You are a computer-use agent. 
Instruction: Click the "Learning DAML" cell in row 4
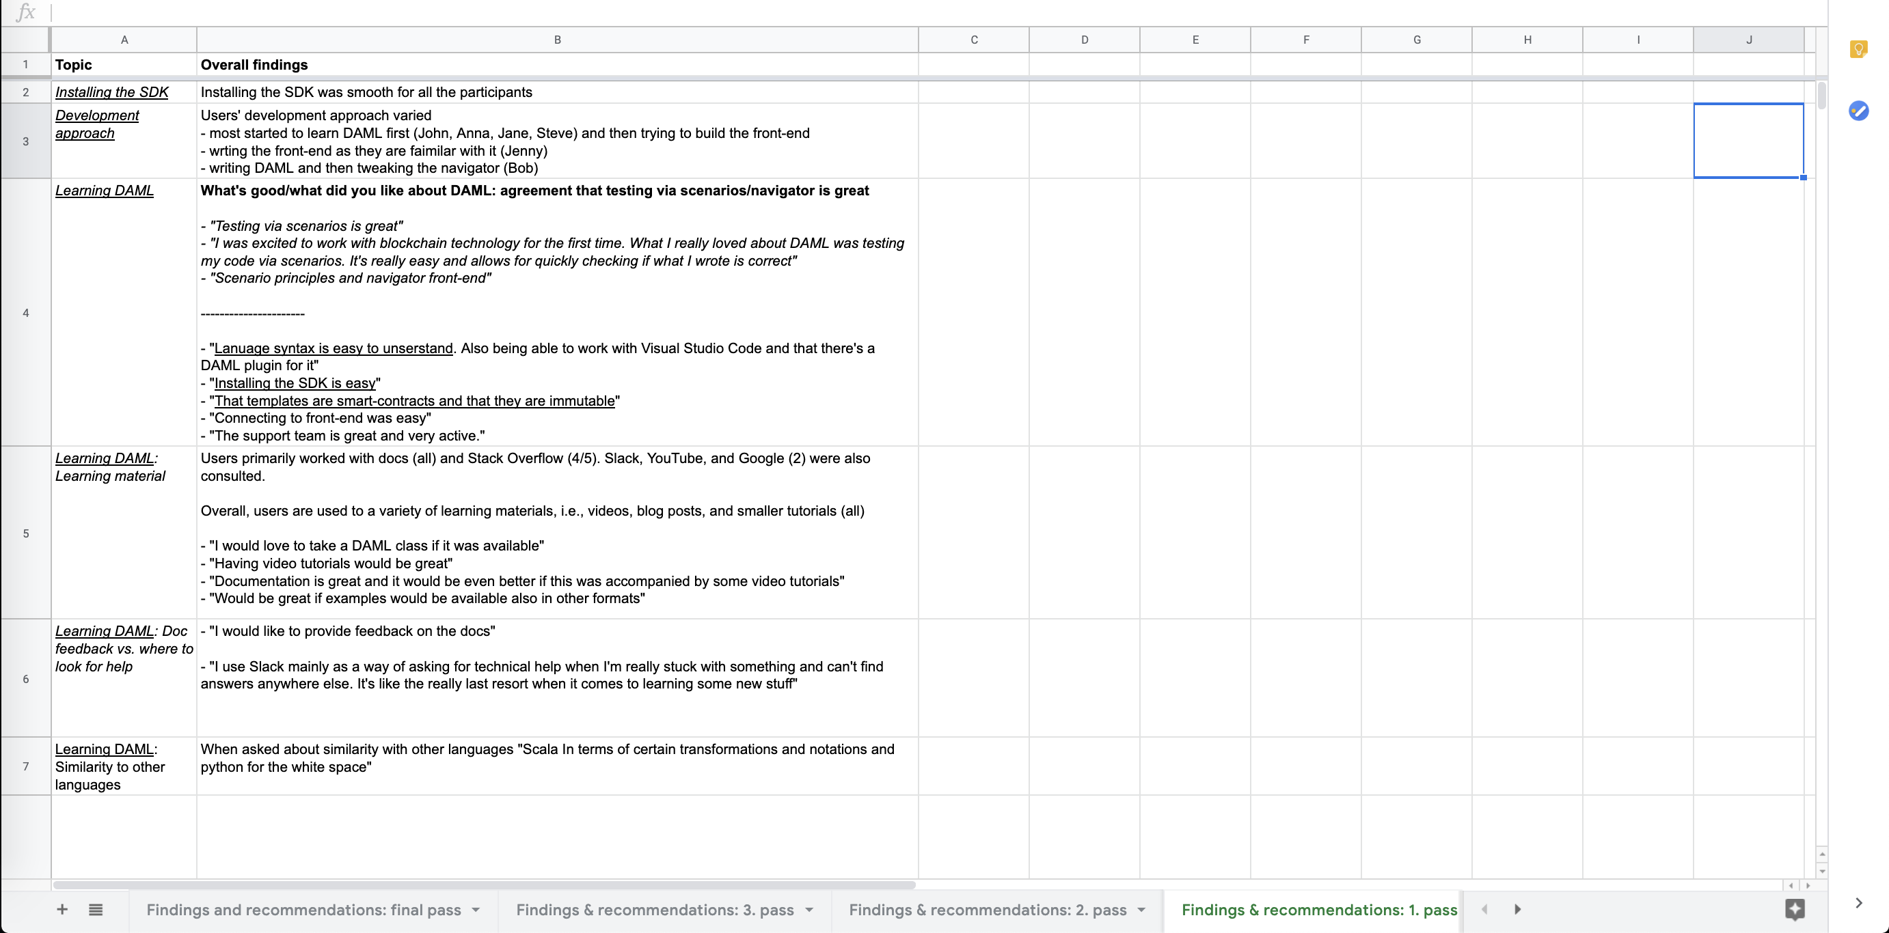[x=124, y=313]
